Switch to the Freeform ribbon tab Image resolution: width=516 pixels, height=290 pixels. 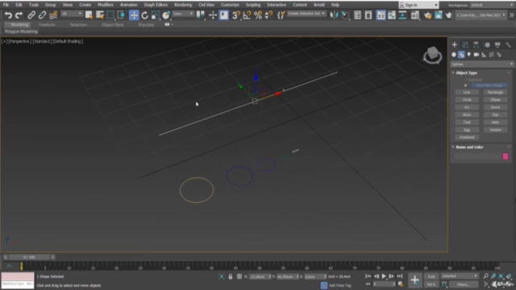tap(47, 25)
